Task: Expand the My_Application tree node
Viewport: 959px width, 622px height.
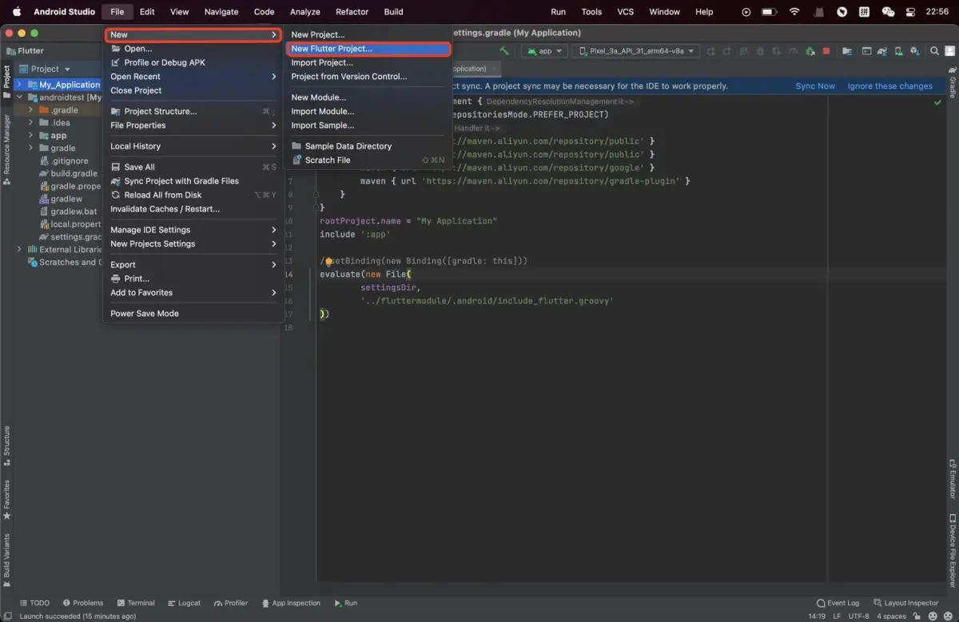Action: tap(19, 85)
